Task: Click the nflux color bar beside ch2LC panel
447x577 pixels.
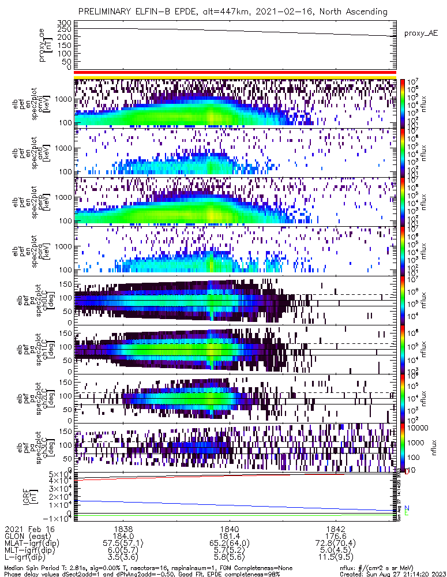Action: 403,399
